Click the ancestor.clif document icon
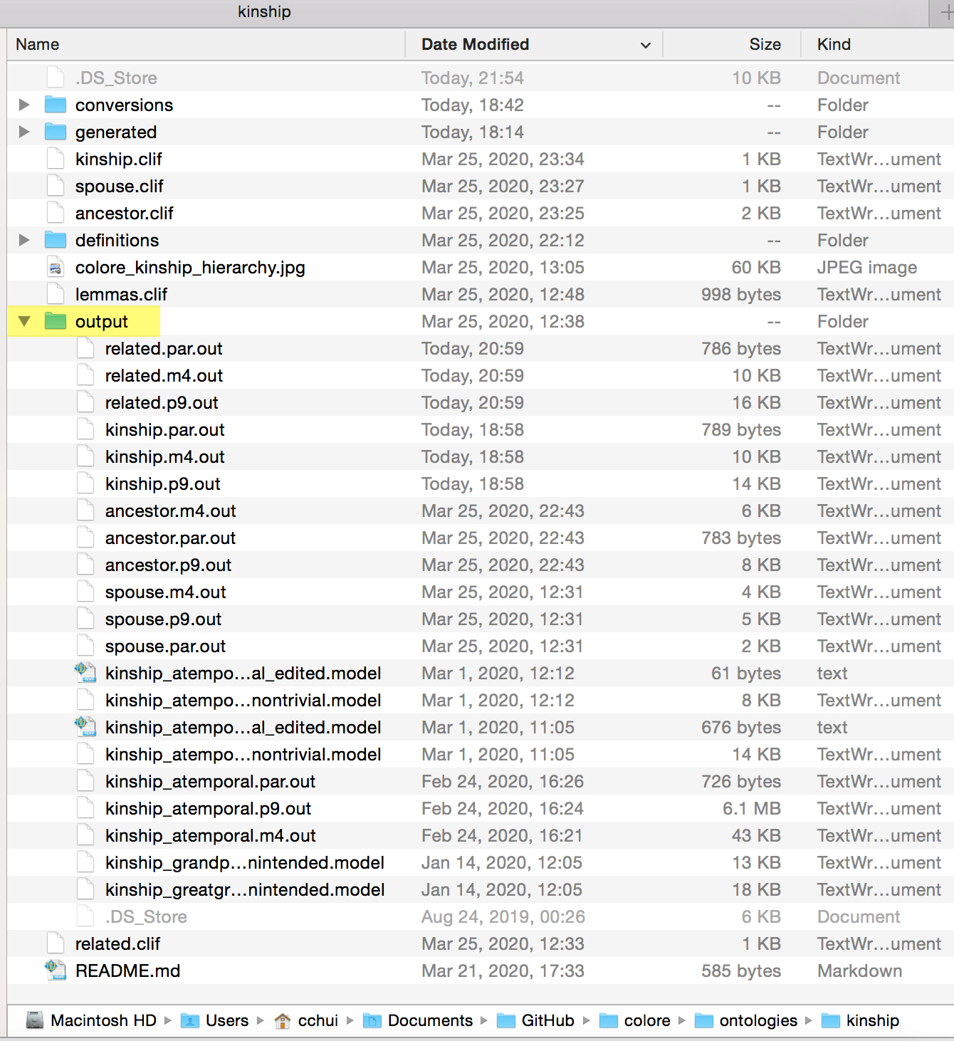The height and width of the screenshot is (1041, 954). point(56,213)
